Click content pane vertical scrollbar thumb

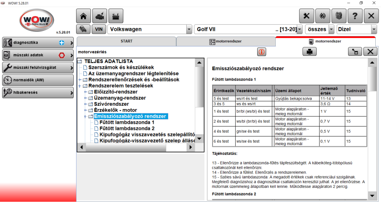[x=372, y=79]
